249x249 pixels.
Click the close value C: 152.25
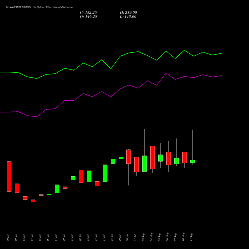(x=88, y=13)
